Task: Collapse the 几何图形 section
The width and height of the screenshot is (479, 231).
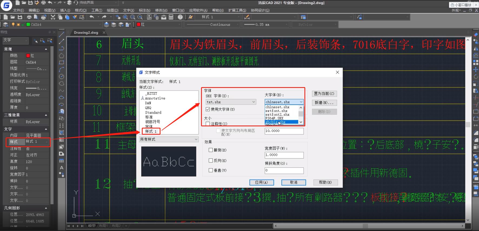Action: point(46,208)
